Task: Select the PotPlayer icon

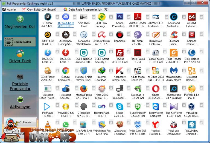Action: 47,106
